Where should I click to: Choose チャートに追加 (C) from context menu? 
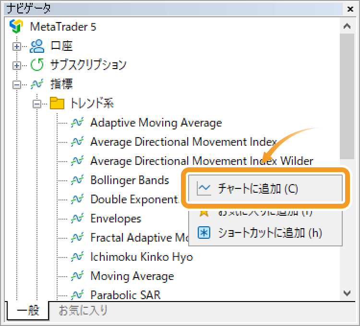tap(265, 189)
